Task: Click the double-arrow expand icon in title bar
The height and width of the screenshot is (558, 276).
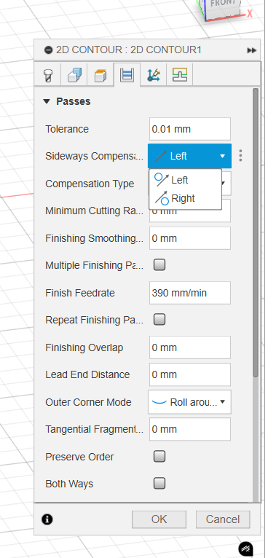Action: pos(251,50)
